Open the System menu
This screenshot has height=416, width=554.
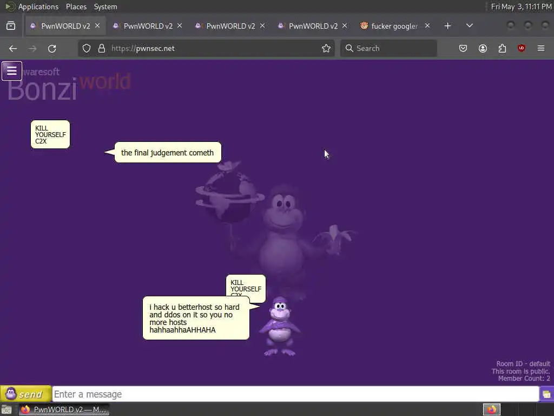coord(105,6)
